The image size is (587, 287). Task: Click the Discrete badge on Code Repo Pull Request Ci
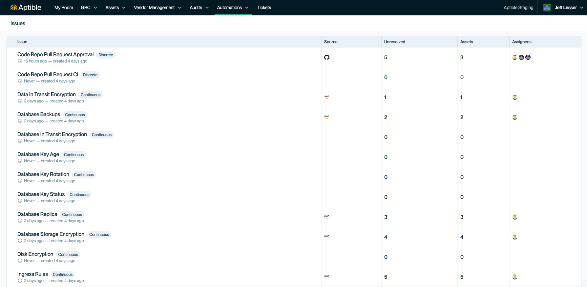90,75
